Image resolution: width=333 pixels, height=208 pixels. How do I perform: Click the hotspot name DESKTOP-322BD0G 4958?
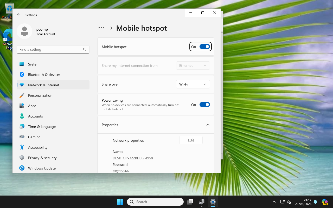(133, 158)
